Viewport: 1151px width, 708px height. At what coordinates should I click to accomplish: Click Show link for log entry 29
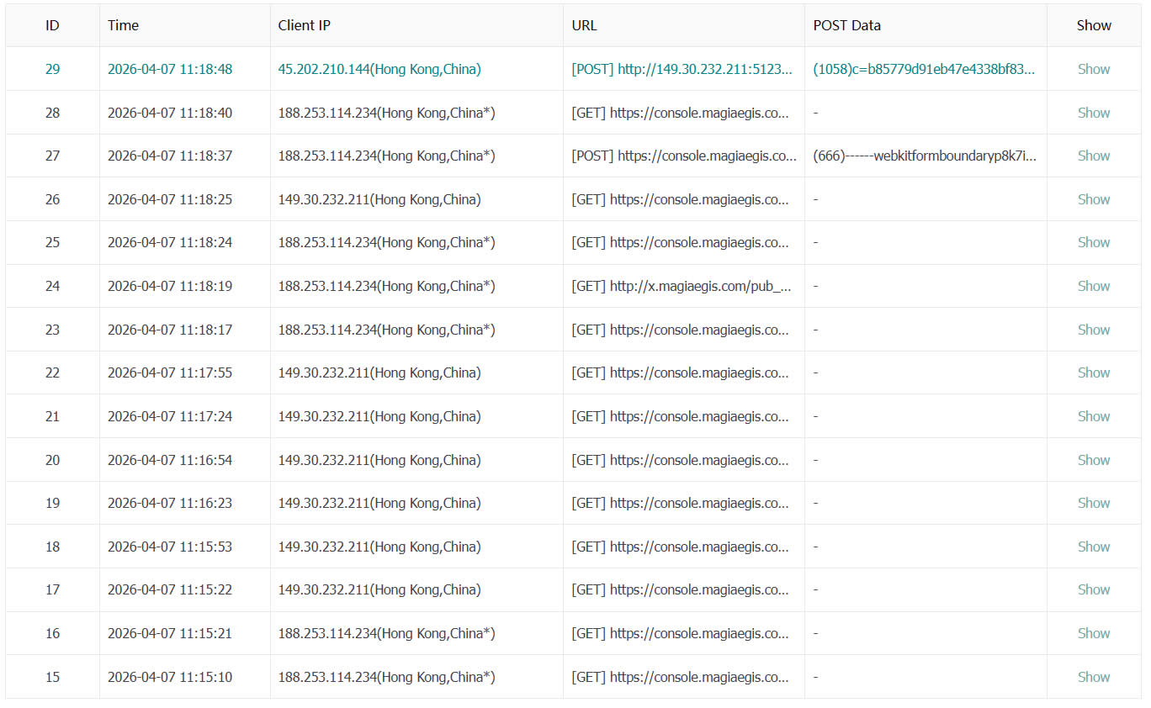(1093, 69)
